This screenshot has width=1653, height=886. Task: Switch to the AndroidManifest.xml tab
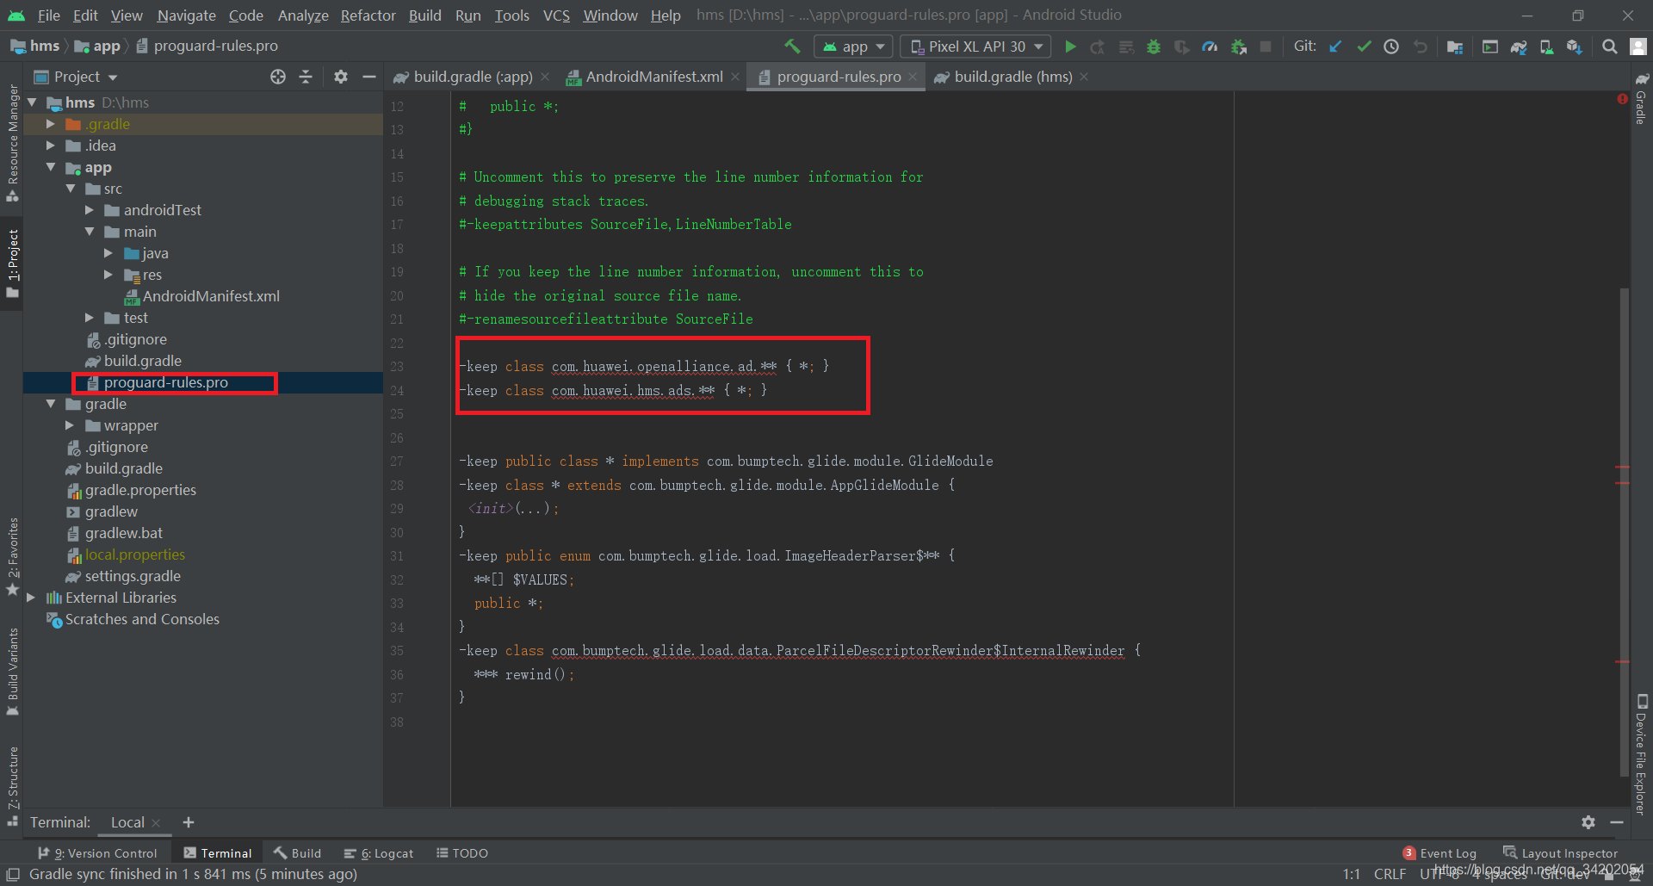point(653,77)
